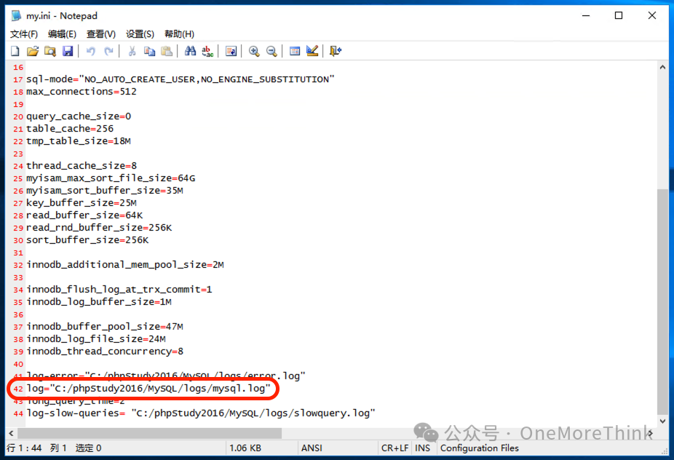Open Find using the binoculars icon
The image size is (674, 460).
click(189, 51)
